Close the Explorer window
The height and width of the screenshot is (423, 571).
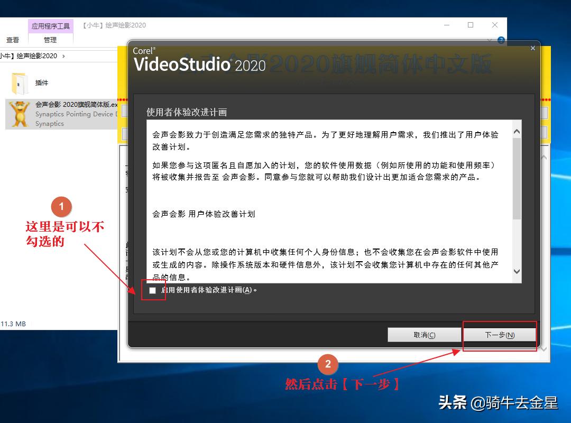[494, 25]
